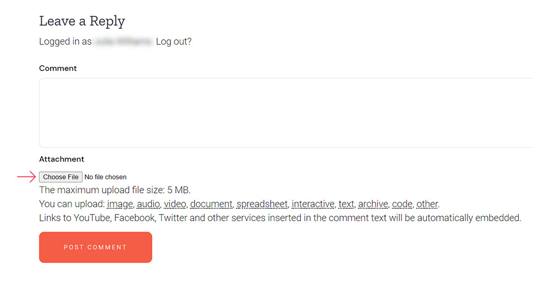Click the 'code' file type term

tap(402, 204)
